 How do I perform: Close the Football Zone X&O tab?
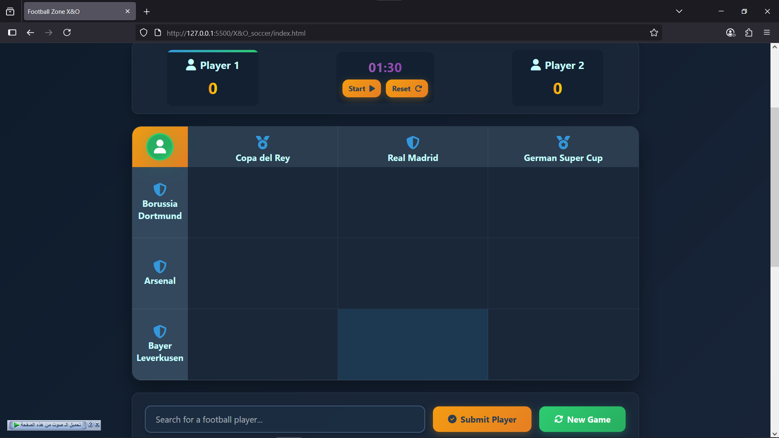127,11
